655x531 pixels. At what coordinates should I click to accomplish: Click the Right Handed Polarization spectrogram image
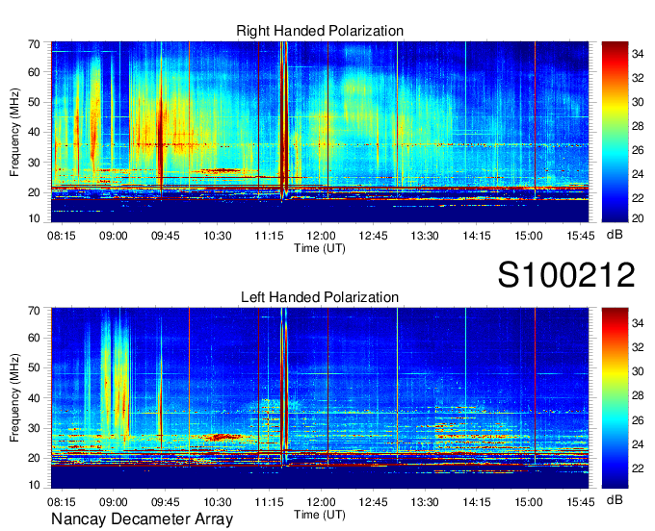point(320,132)
